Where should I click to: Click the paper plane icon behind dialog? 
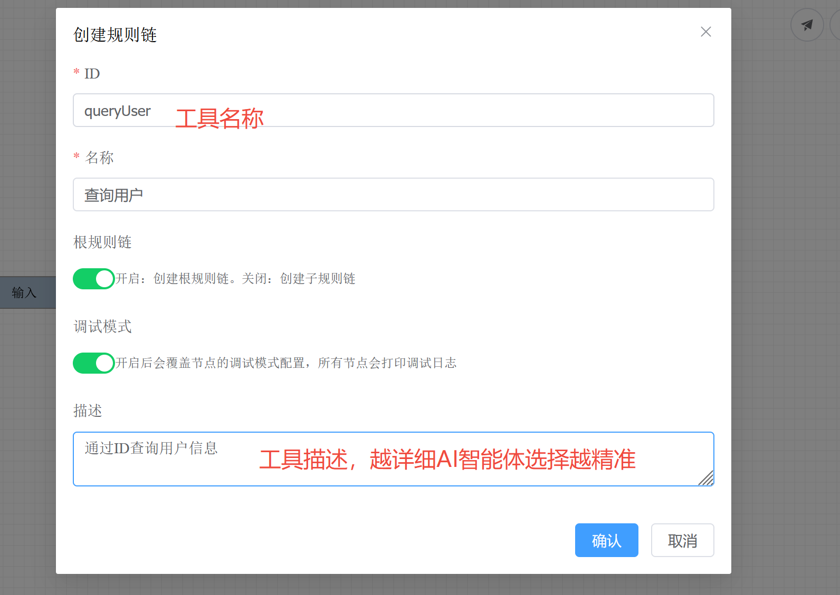pyautogui.click(x=807, y=25)
